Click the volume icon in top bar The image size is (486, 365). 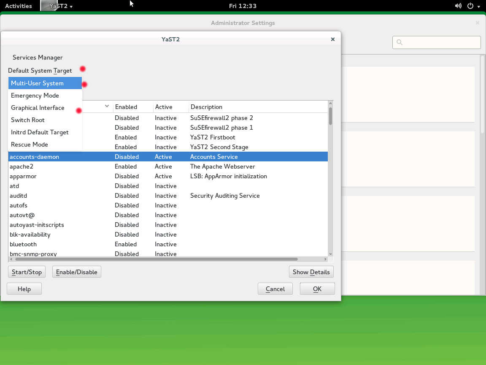pos(458,6)
